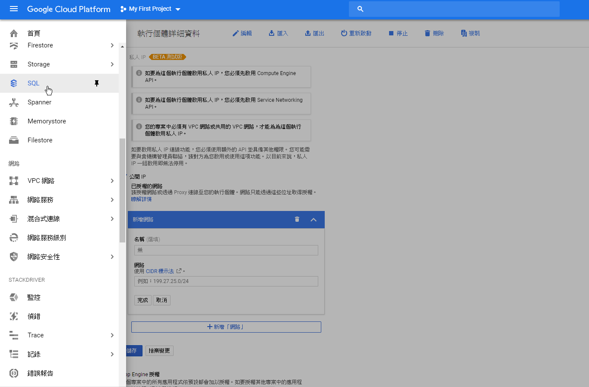
Task: Select Filestore menu item
Action: [x=60, y=140]
